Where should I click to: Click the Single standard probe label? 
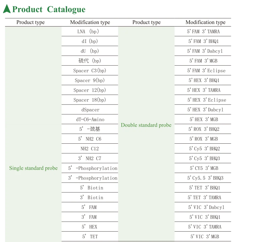pos(33,168)
